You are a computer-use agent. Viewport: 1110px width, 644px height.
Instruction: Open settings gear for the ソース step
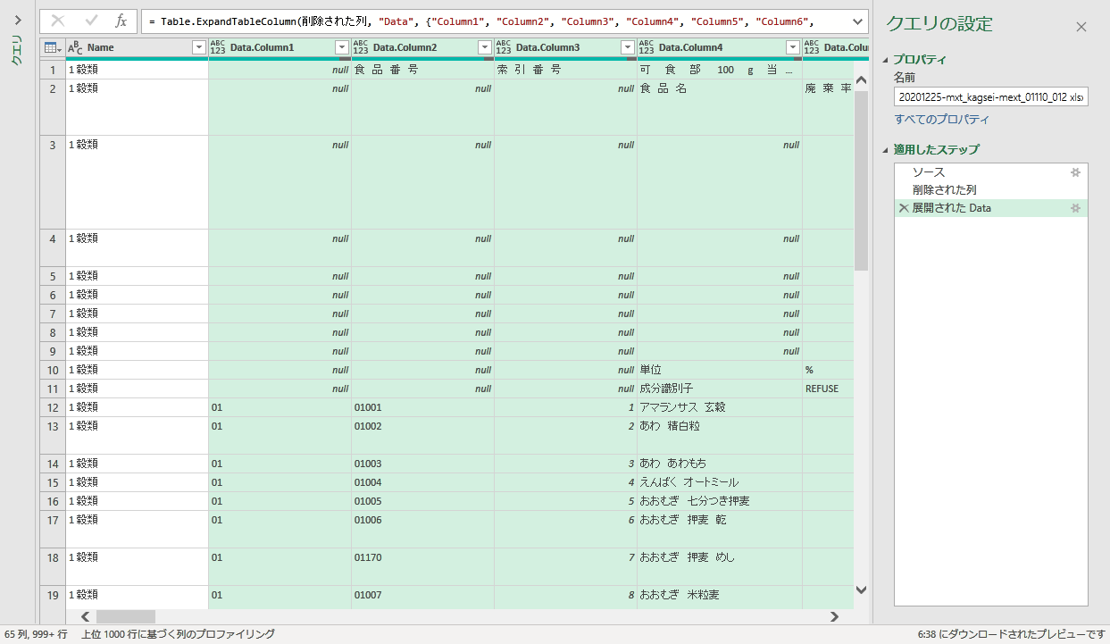[x=1076, y=172]
